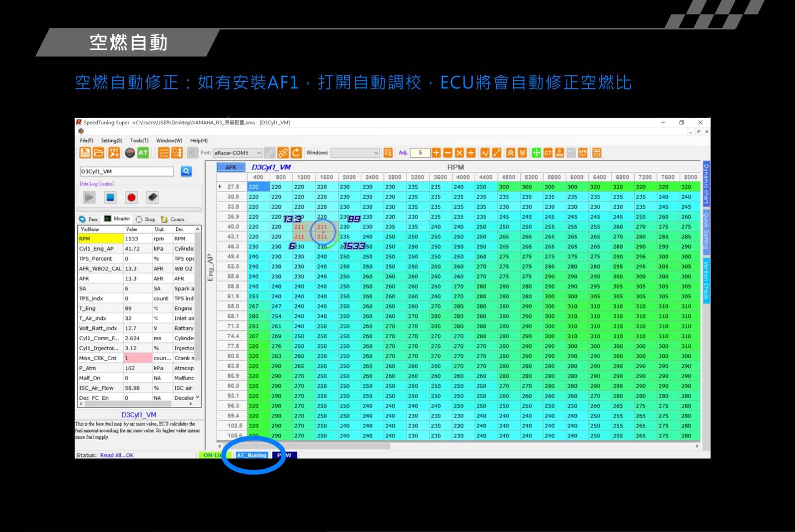
Task: Click the 8000 RPM column header
Action: (x=690, y=177)
